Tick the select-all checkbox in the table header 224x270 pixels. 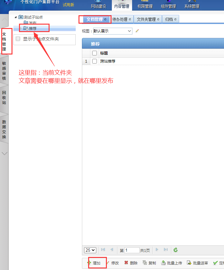point(95,53)
